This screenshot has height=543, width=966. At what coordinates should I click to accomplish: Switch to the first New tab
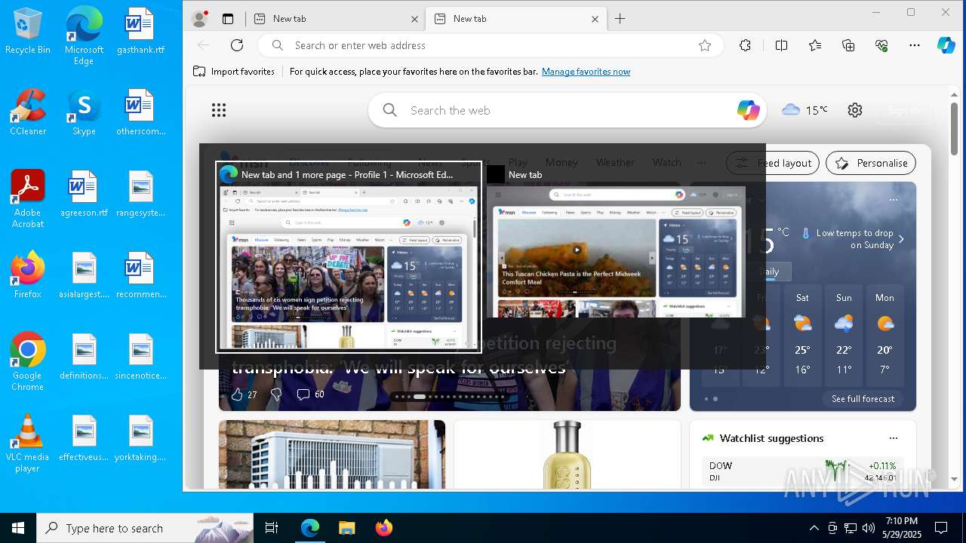click(x=335, y=19)
